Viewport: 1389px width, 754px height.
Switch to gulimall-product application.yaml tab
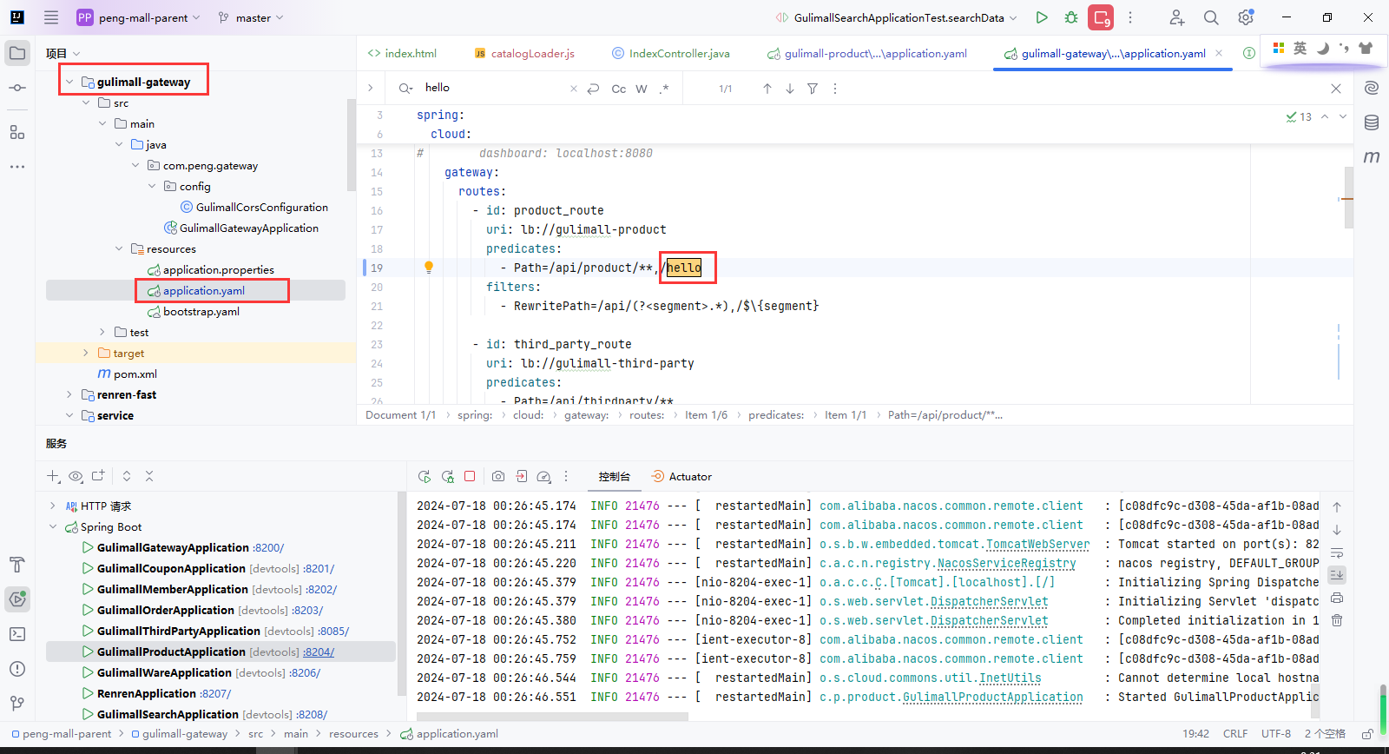click(x=867, y=53)
